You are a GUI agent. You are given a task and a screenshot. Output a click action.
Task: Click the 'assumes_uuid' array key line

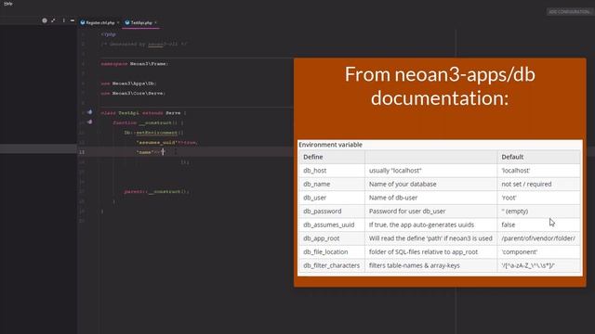[x=167, y=142]
